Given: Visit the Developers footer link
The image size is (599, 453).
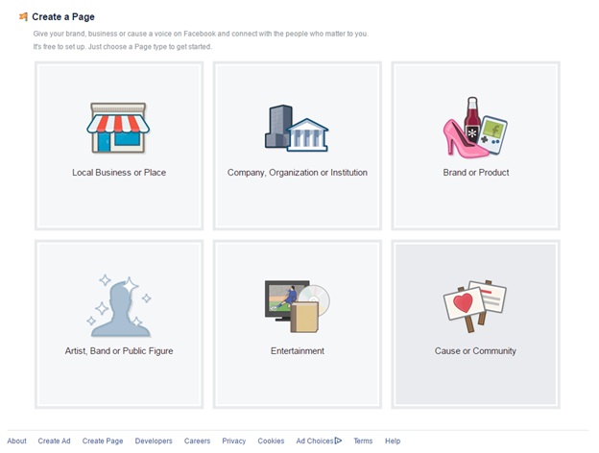Looking at the screenshot, I should point(154,441).
